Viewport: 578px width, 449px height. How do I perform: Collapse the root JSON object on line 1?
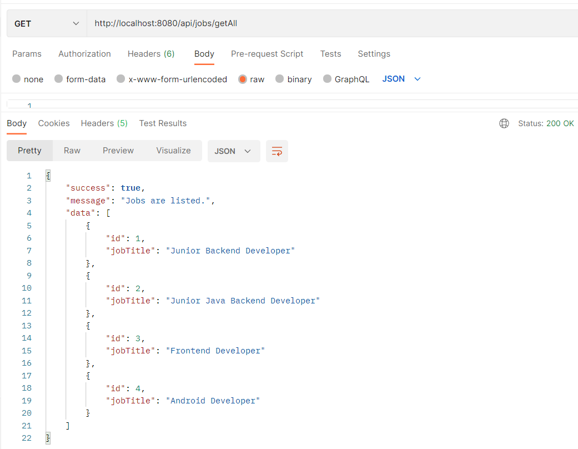(x=48, y=175)
